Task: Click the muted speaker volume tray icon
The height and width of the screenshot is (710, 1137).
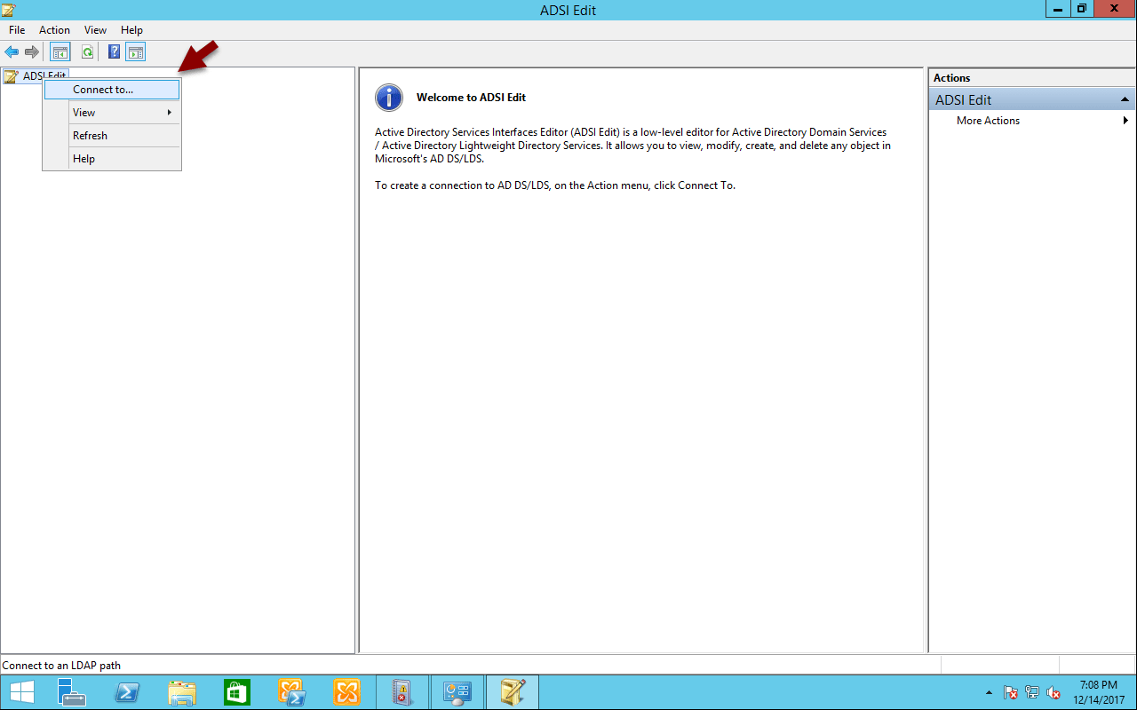Action: [1054, 692]
